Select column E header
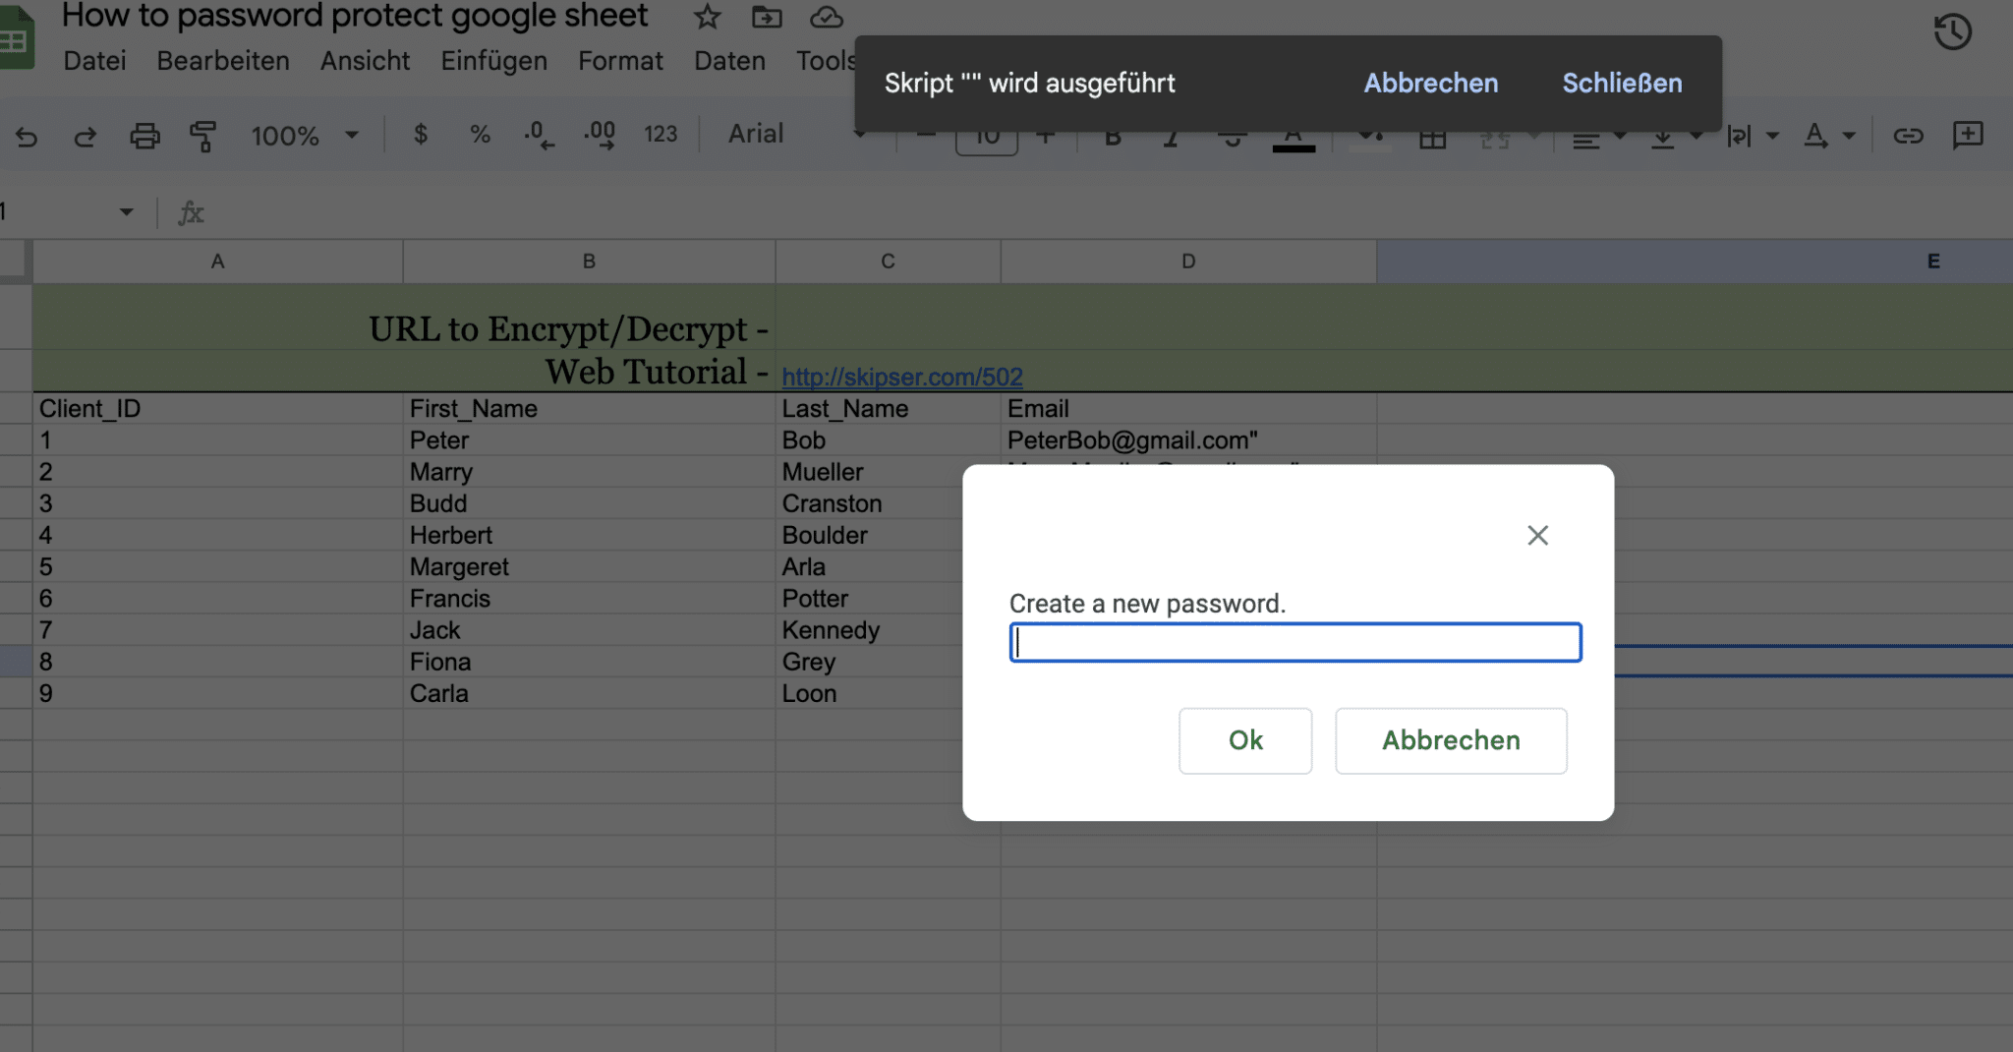The width and height of the screenshot is (2013, 1052). click(1696, 262)
